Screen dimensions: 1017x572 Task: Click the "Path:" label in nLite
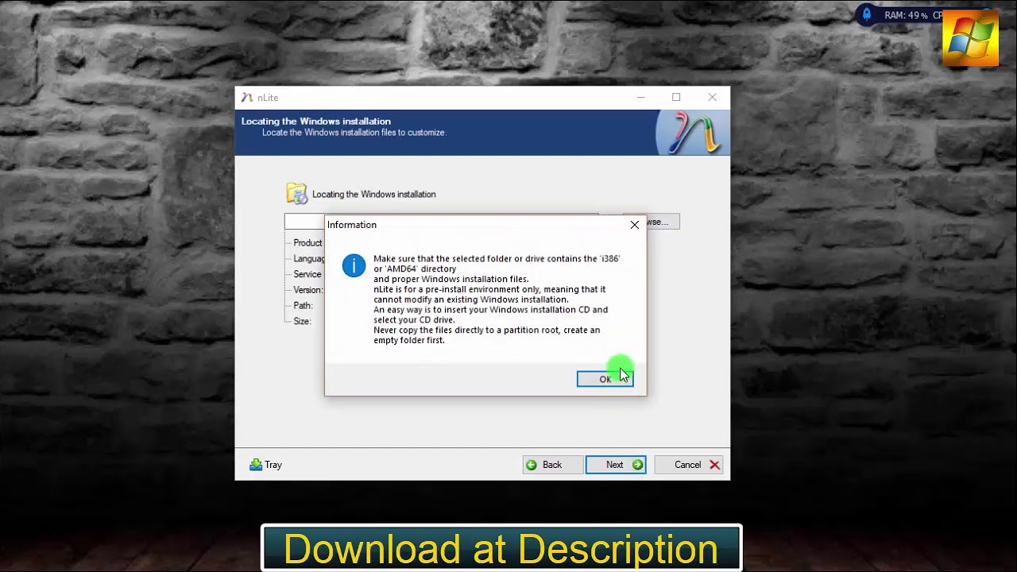click(303, 306)
